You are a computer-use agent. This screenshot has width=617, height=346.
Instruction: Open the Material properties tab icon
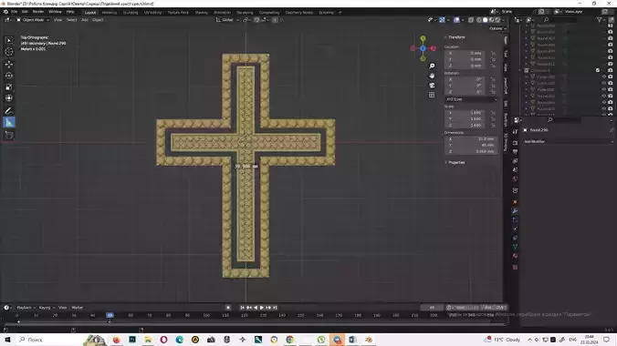(x=515, y=256)
